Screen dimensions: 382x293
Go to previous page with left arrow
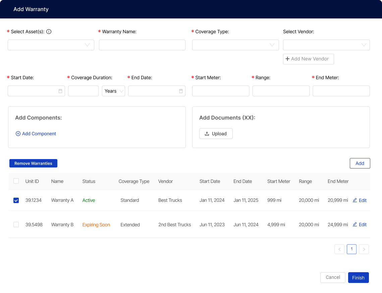tap(339, 249)
